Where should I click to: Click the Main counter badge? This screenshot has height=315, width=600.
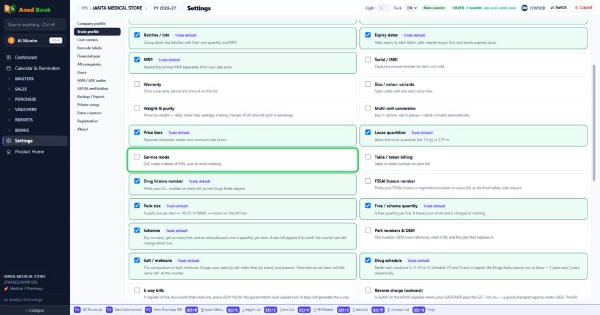pyautogui.click(x=434, y=7)
